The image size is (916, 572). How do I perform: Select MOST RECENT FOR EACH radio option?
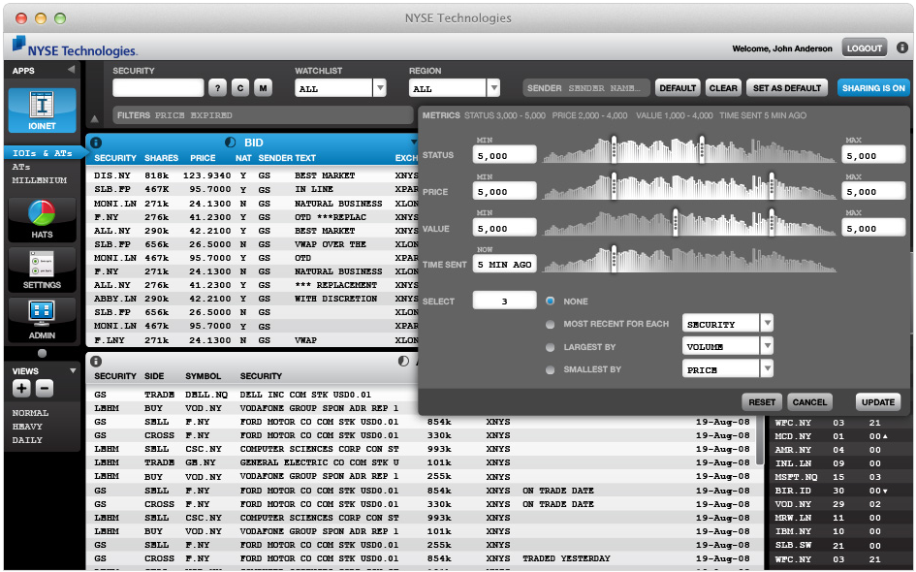(x=550, y=324)
